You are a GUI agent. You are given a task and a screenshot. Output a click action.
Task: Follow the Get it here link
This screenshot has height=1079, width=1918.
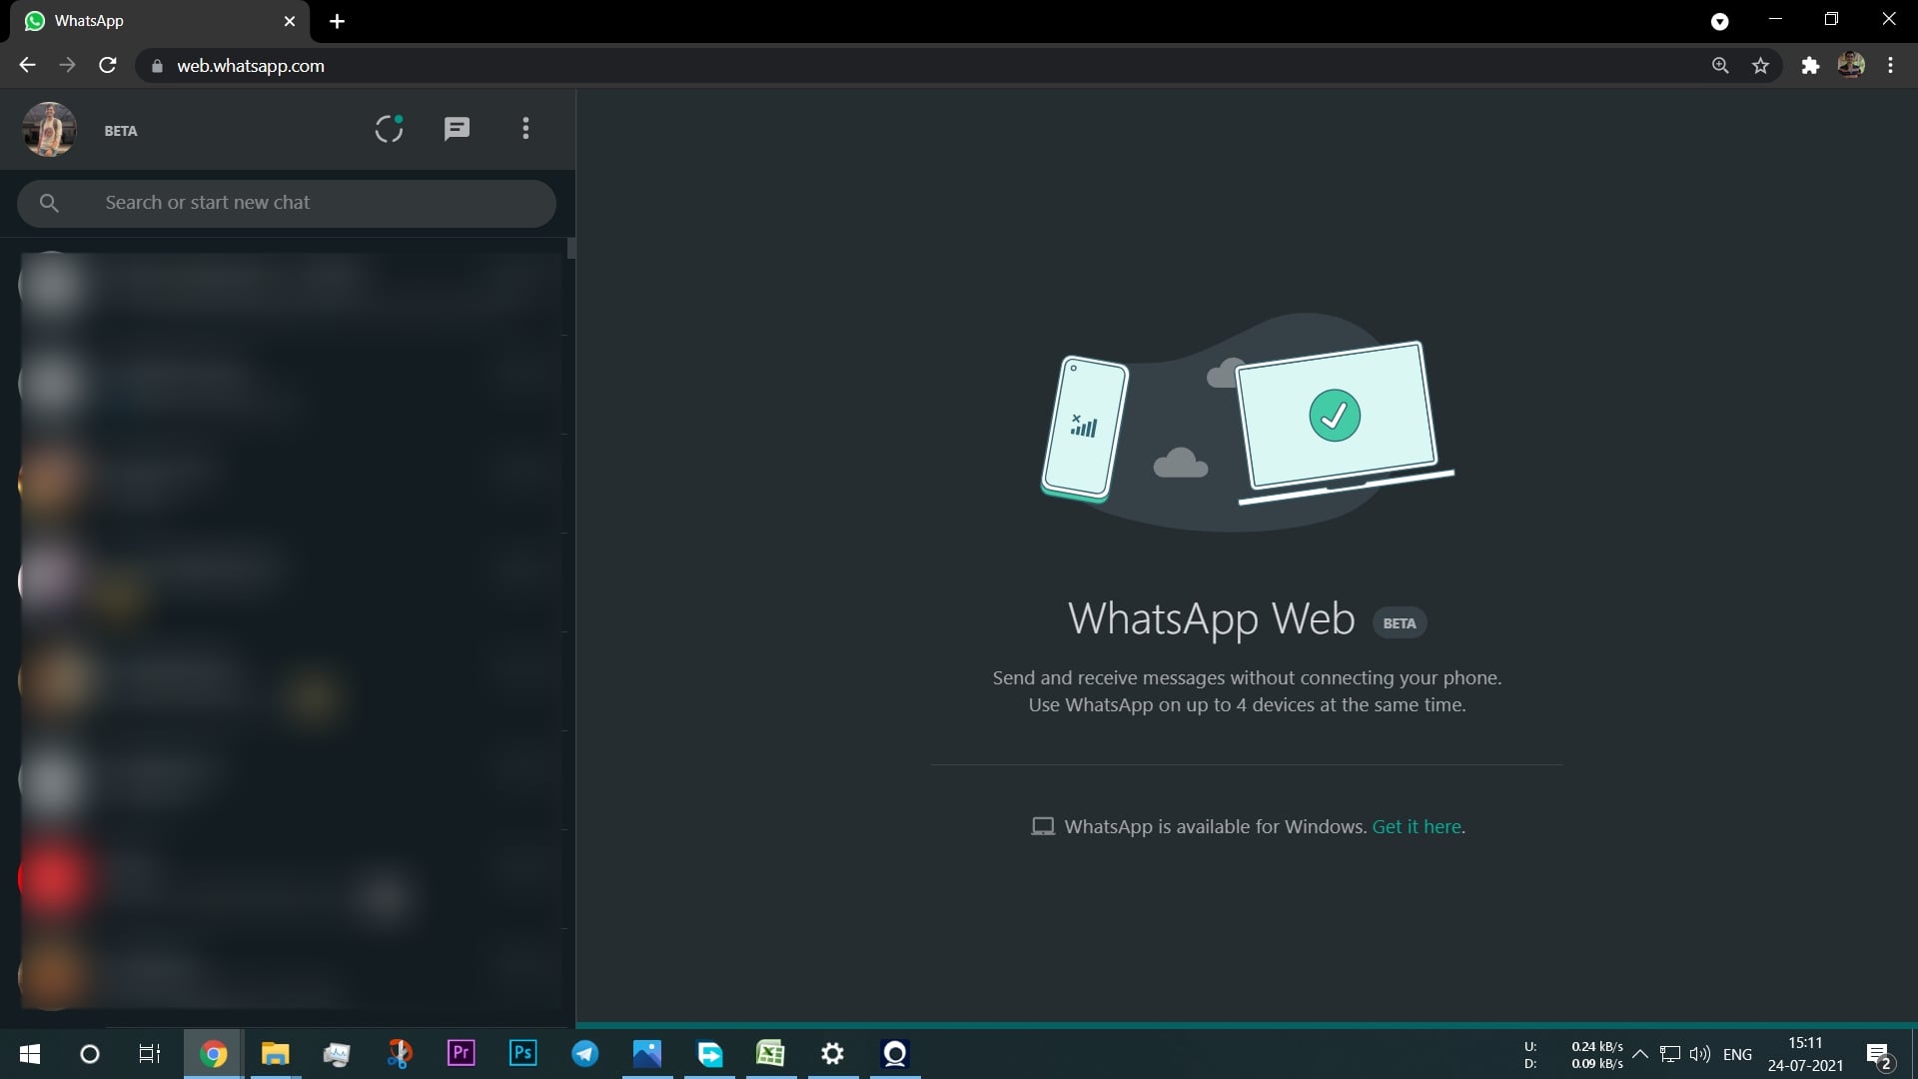coord(1417,827)
